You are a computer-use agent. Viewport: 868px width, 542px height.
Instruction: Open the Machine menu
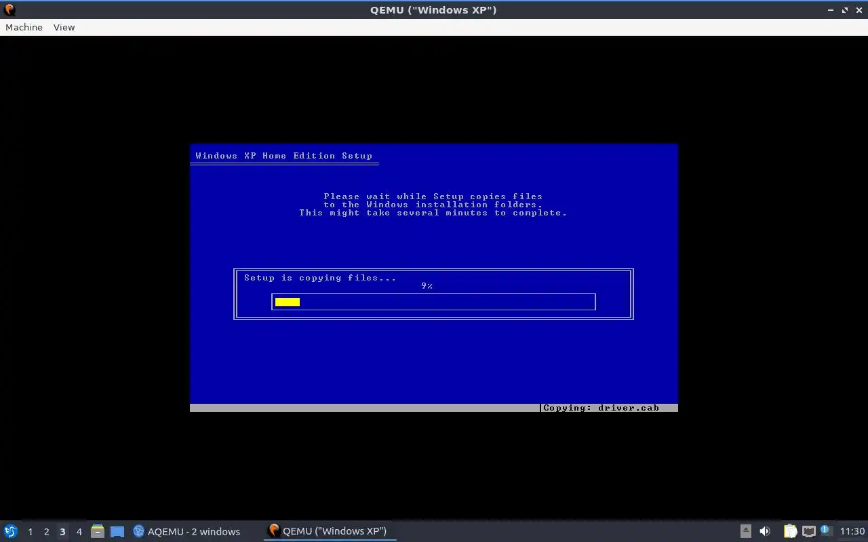coord(24,27)
